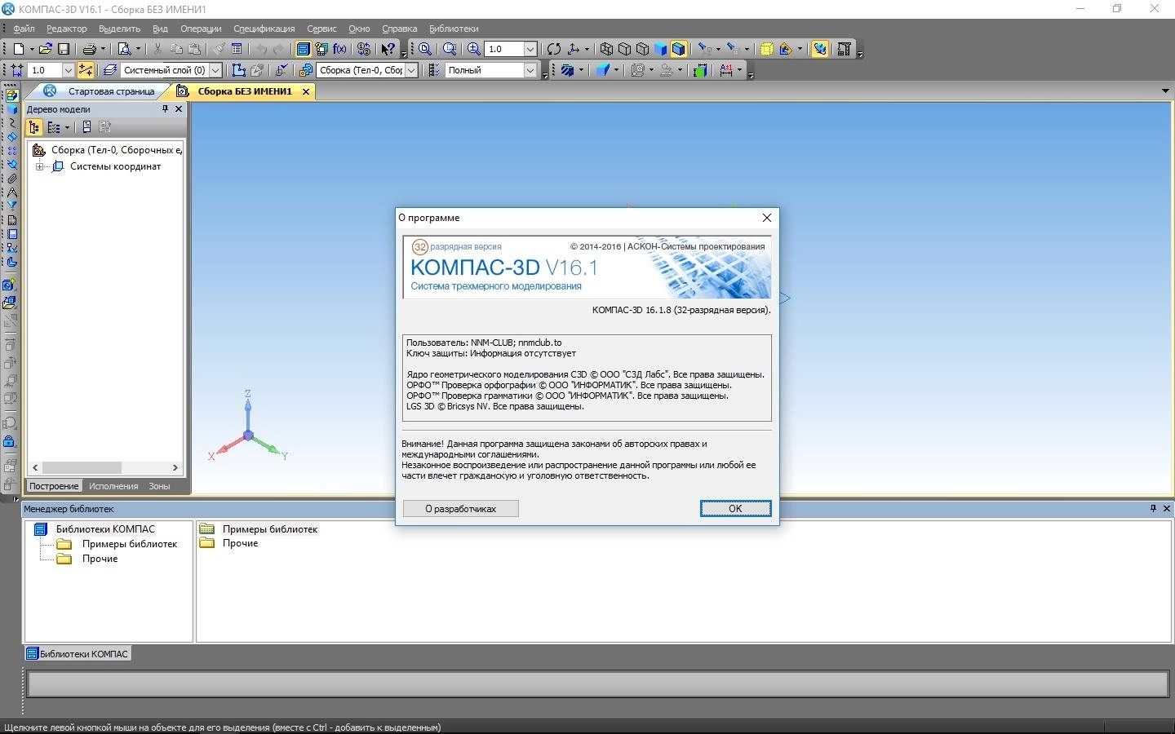This screenshot has width=1175, height=734.
Task: Select wireframe display mode cube icon
Action: [x=606, y=49]
